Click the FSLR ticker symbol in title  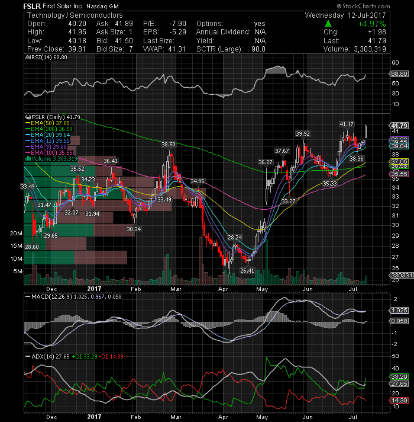(x=32, y=6)
